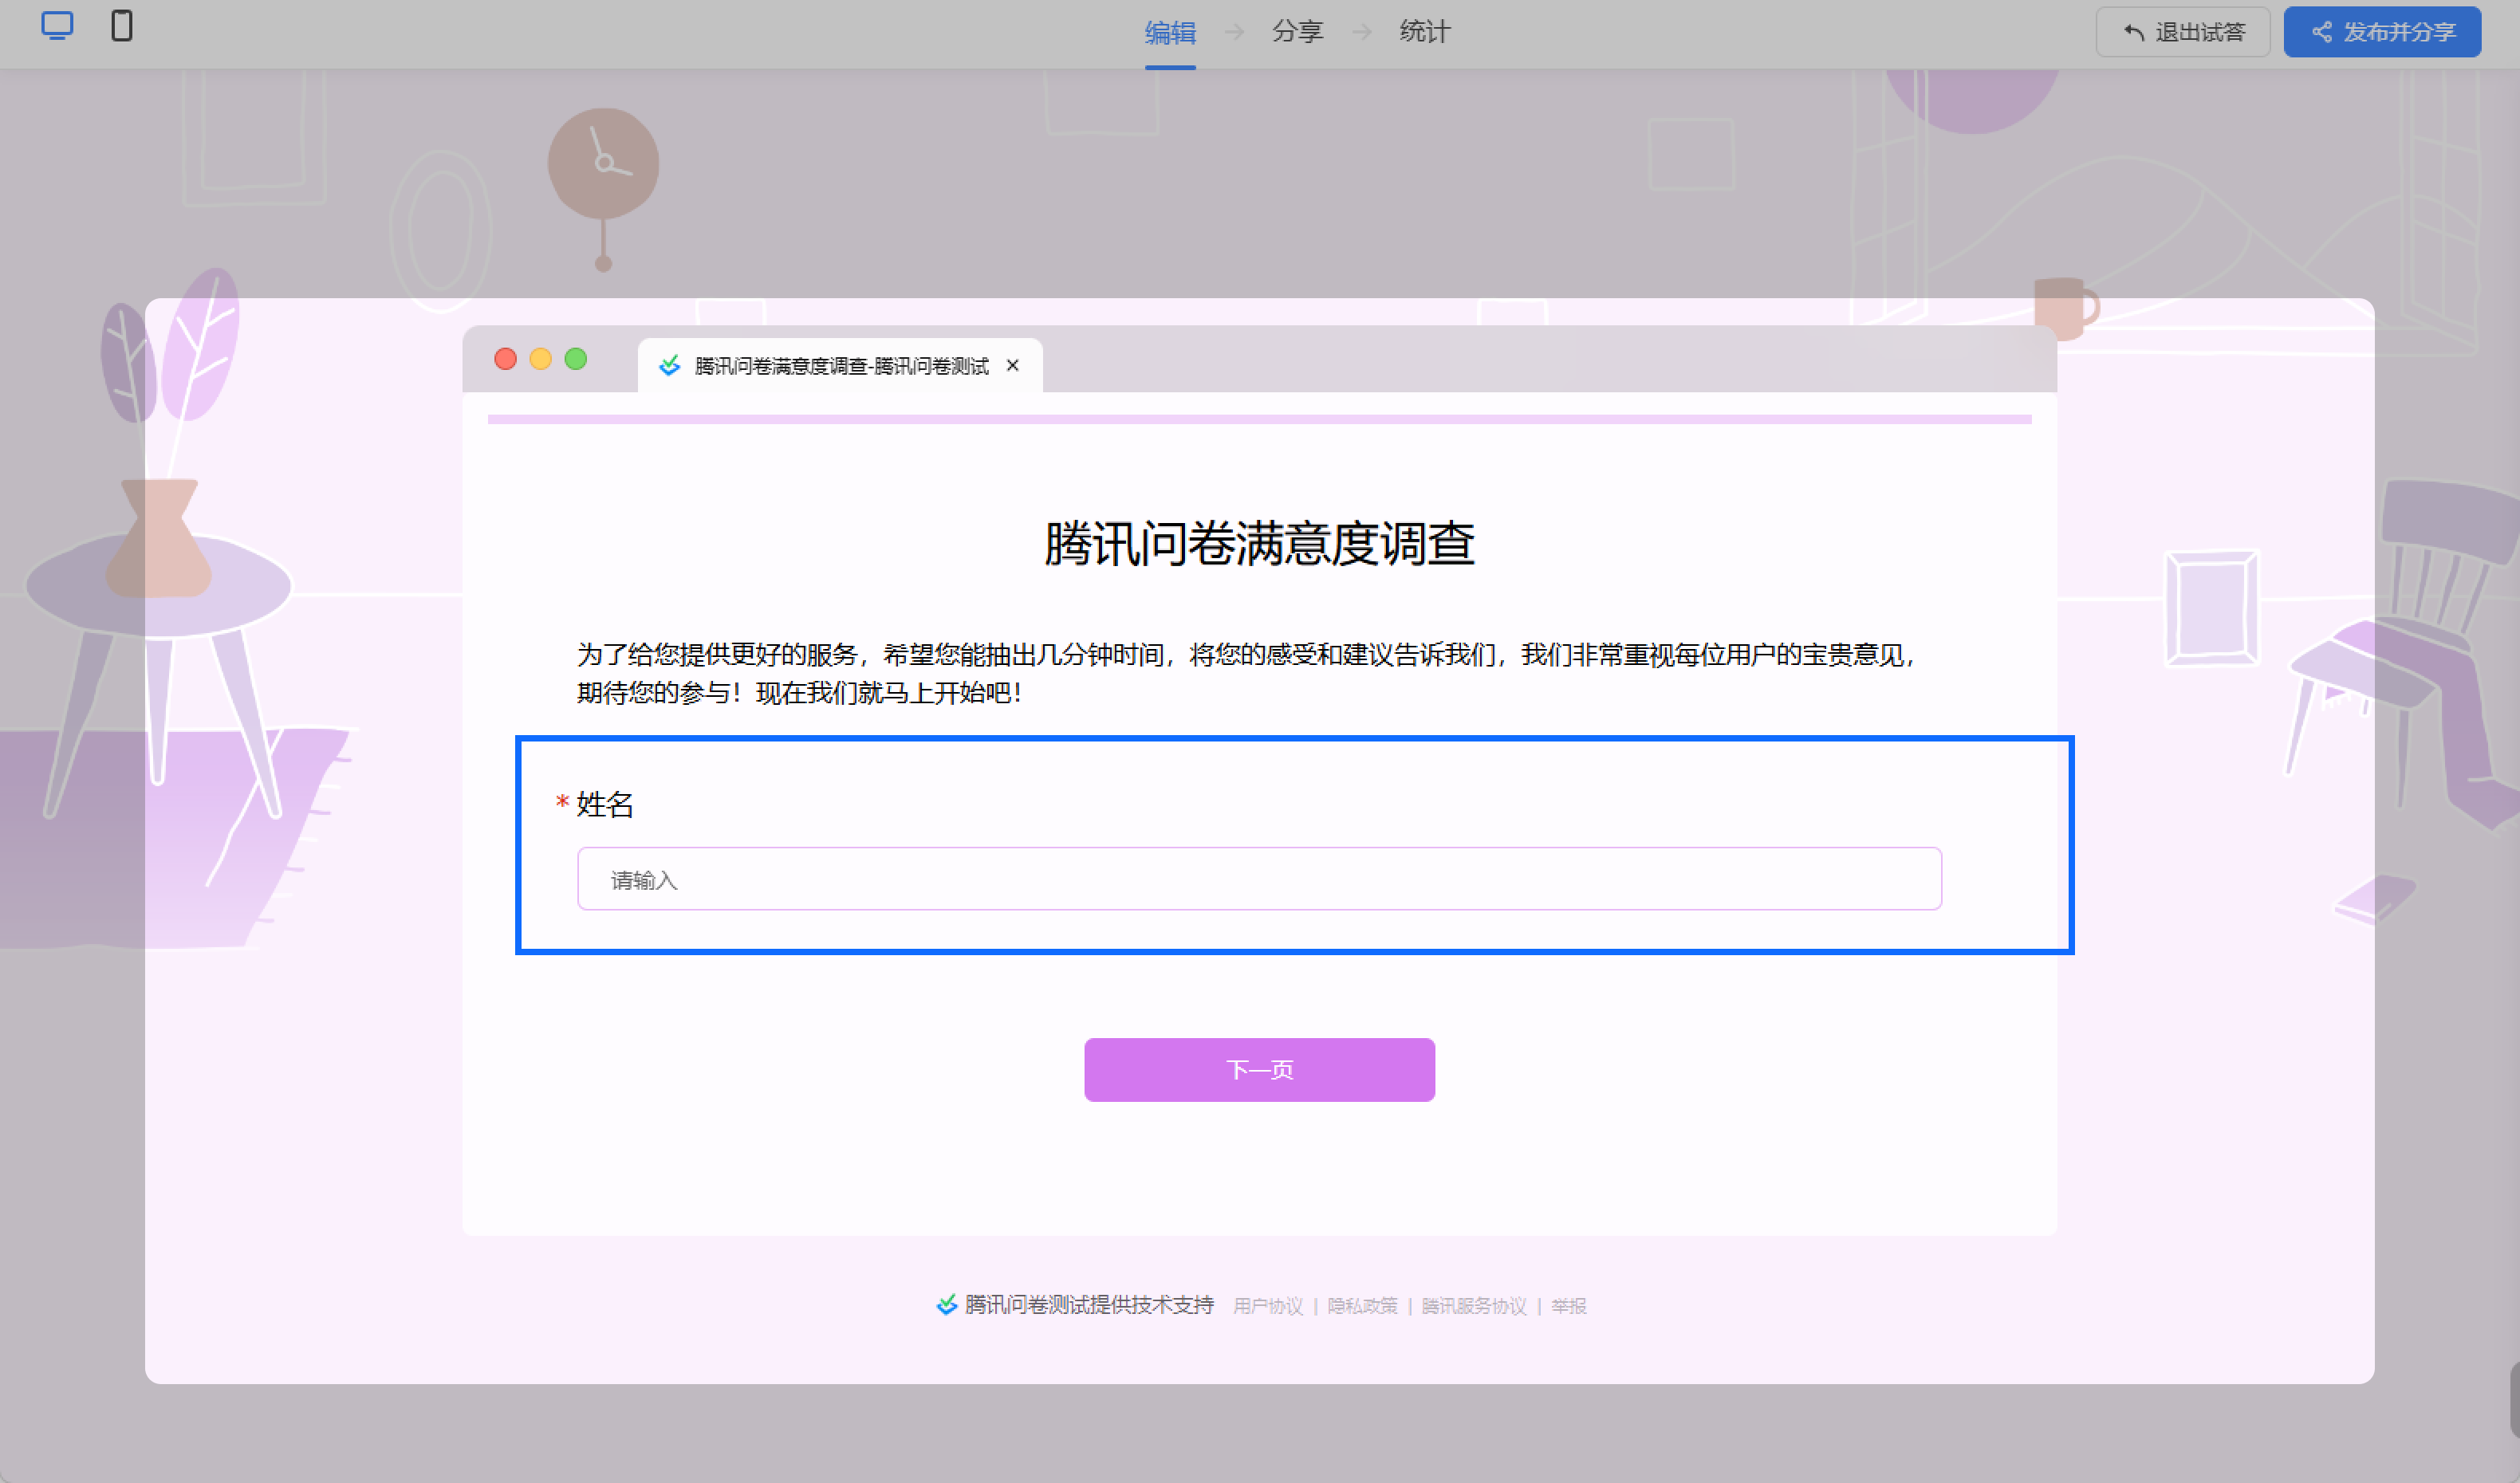
Task: Open the 腾讯服务协议 link
Action: pyautogui.click(x=1474, y=1306)
